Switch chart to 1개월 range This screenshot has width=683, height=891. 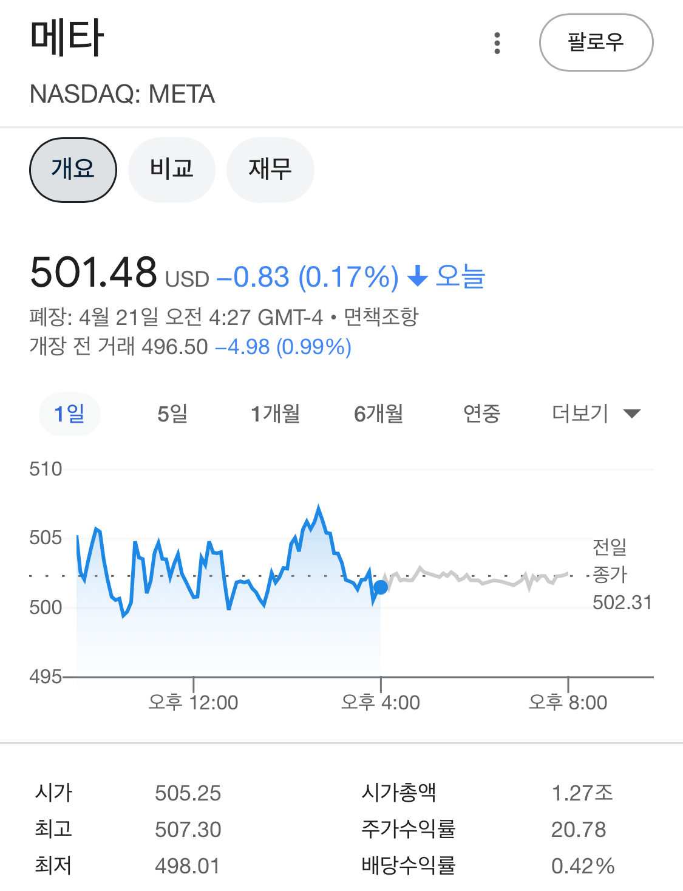276,414
